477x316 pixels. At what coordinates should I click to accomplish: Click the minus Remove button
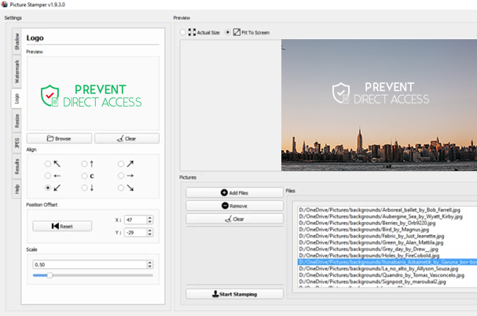click(233, 205)
